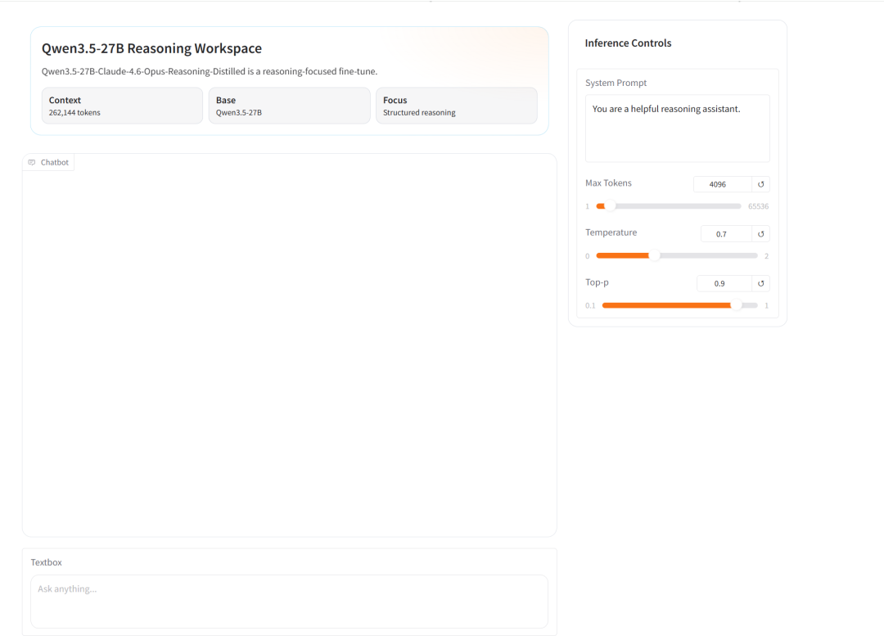Reset the Top-p value
The height and width of the screenshot is (640, 884).
(x=760, y=284)
